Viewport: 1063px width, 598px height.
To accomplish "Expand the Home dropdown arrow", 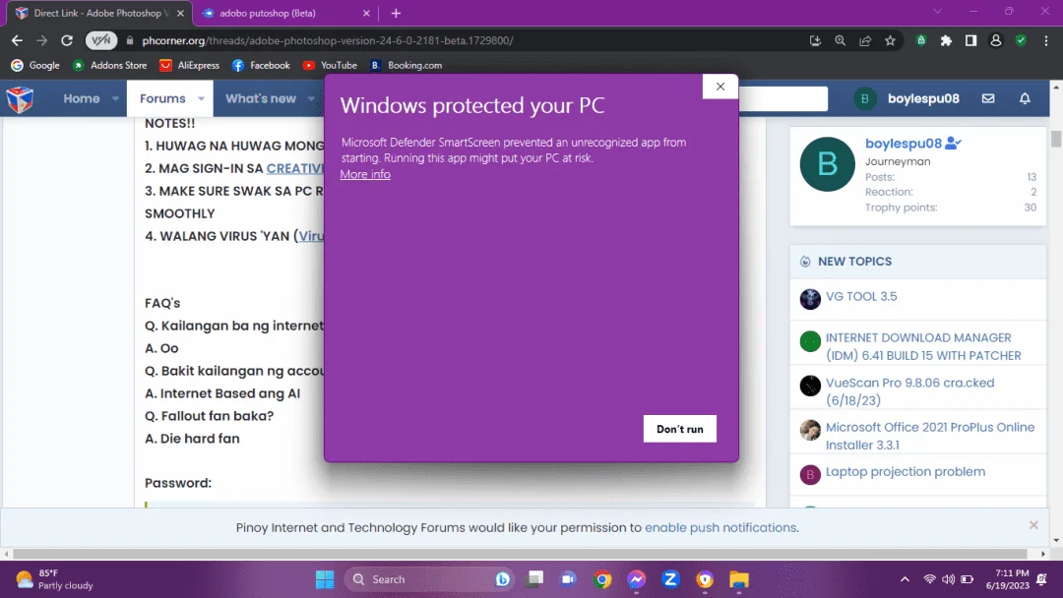I will coord(115,99).
